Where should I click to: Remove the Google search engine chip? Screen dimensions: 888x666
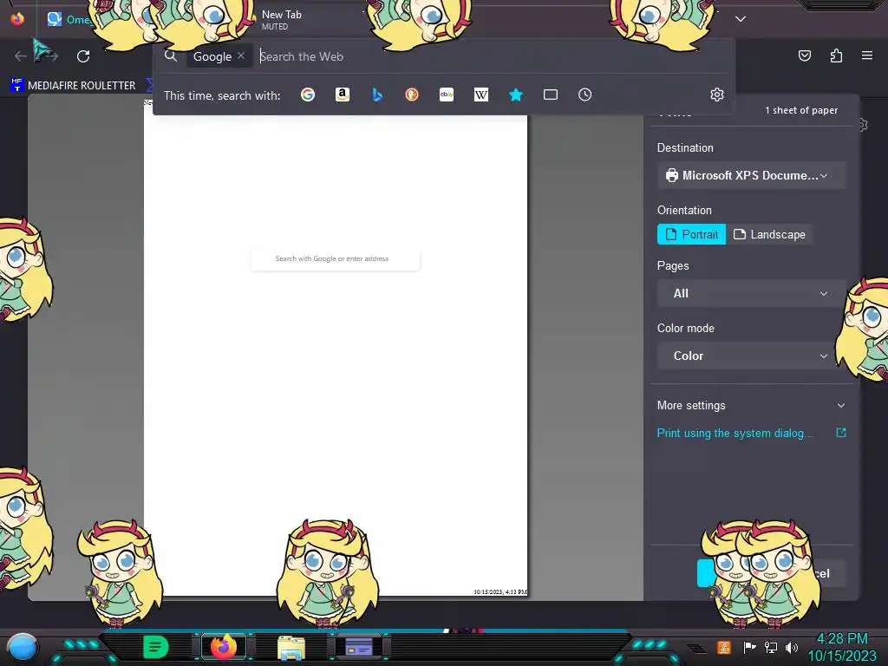coord(241,56)
